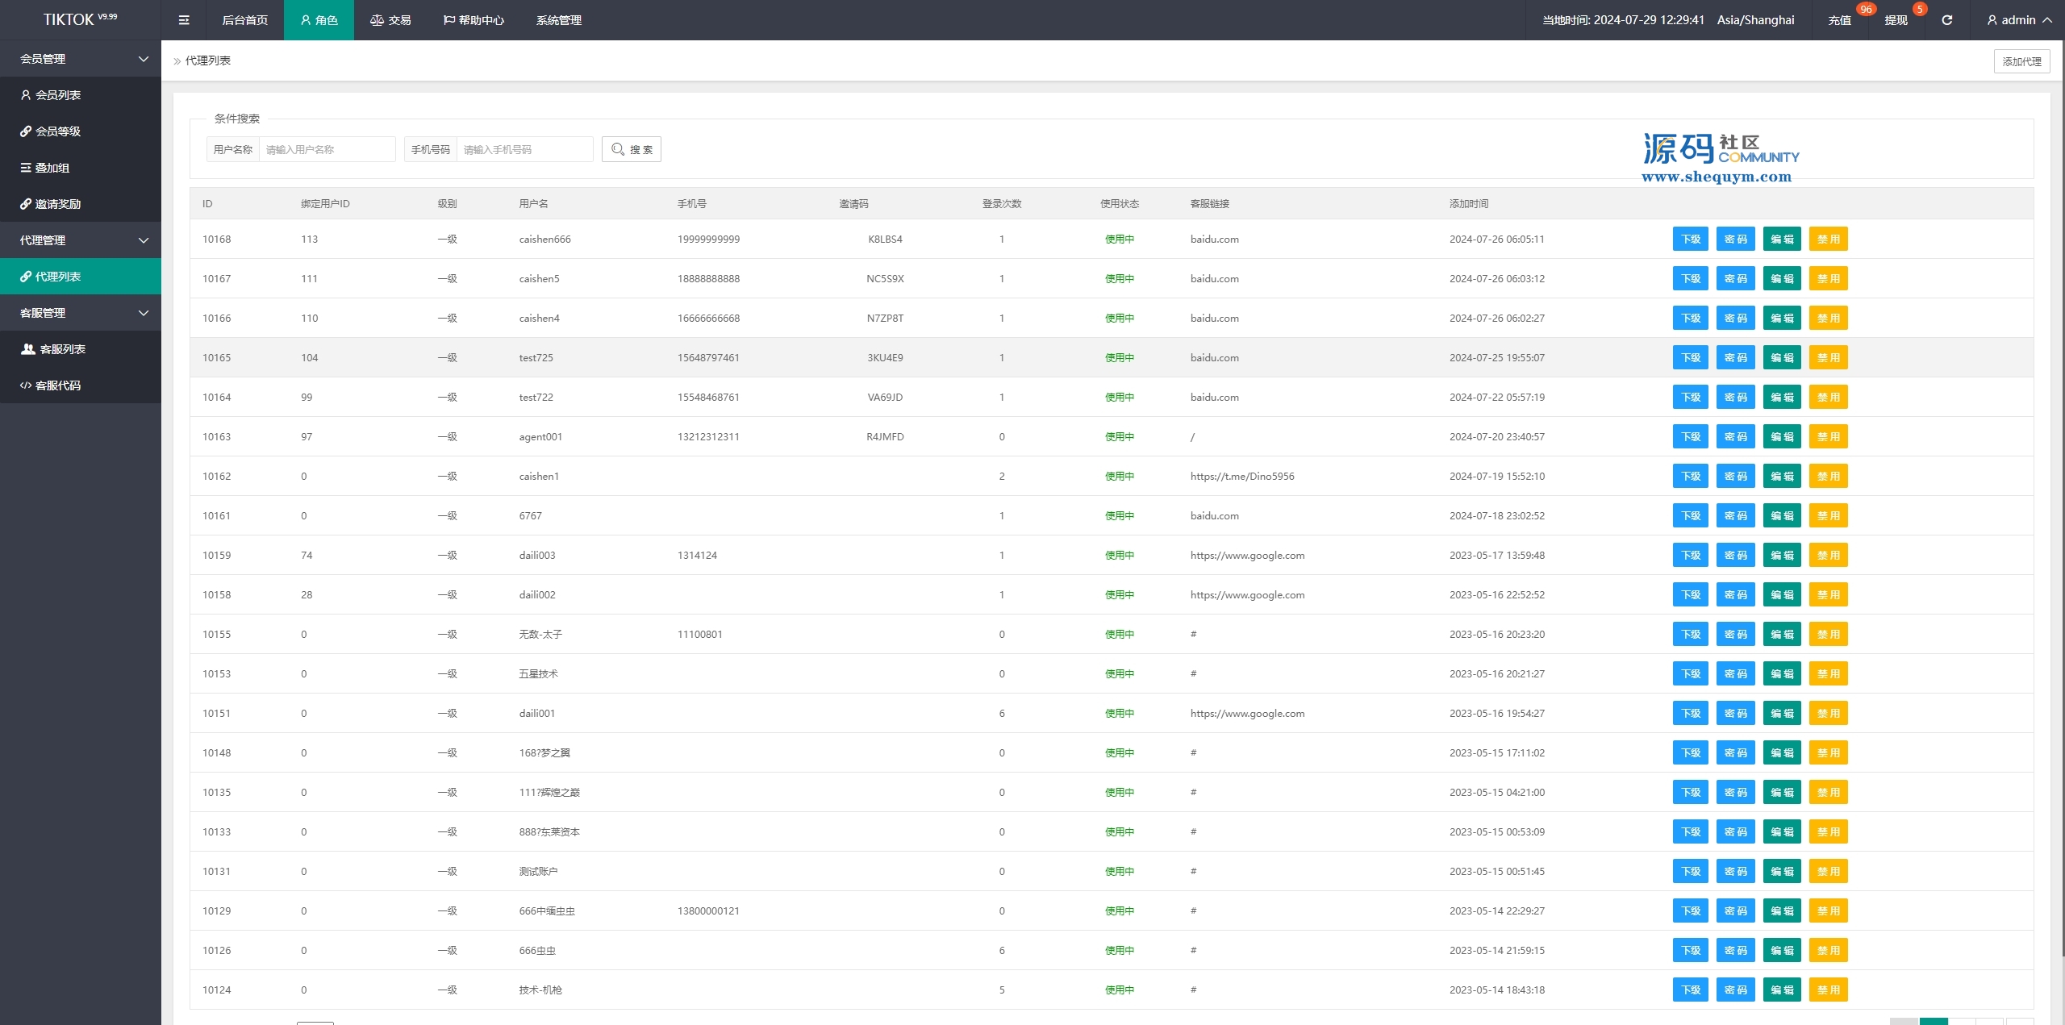Click 下级 for agent caishen666
This screenshot has height=1025, width=2065.
point(1691,240)
